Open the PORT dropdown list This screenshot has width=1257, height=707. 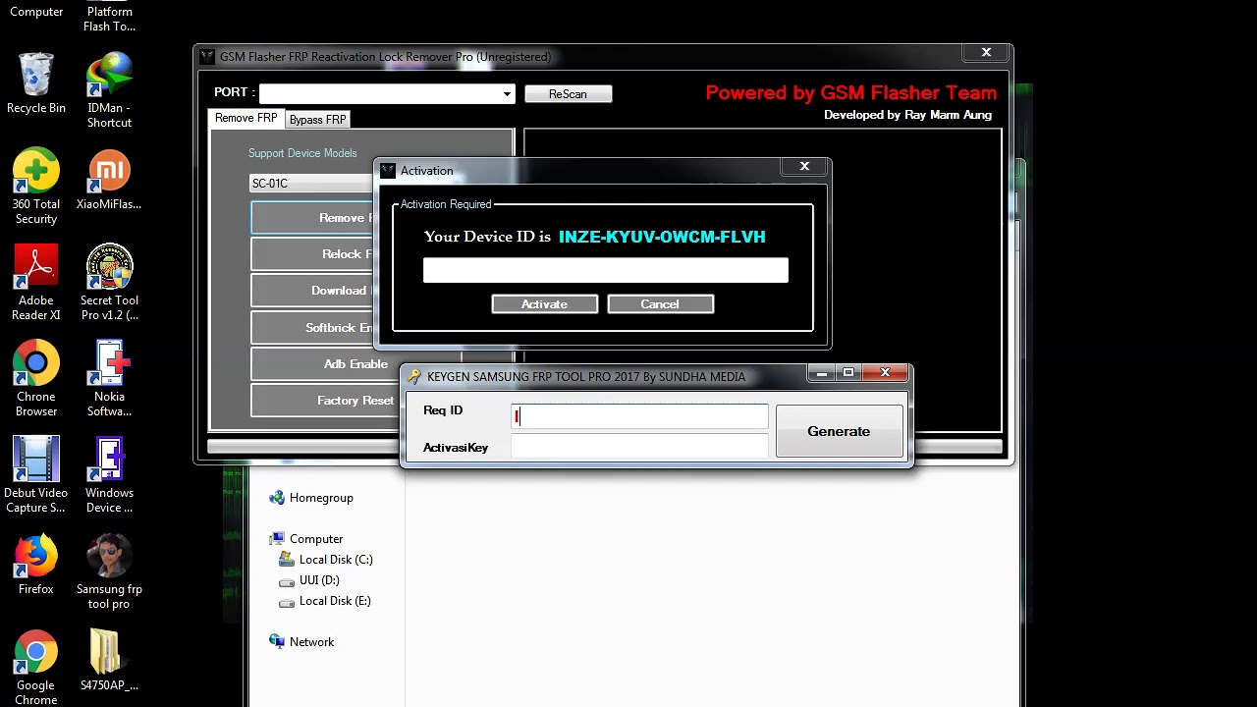point(507,94)
